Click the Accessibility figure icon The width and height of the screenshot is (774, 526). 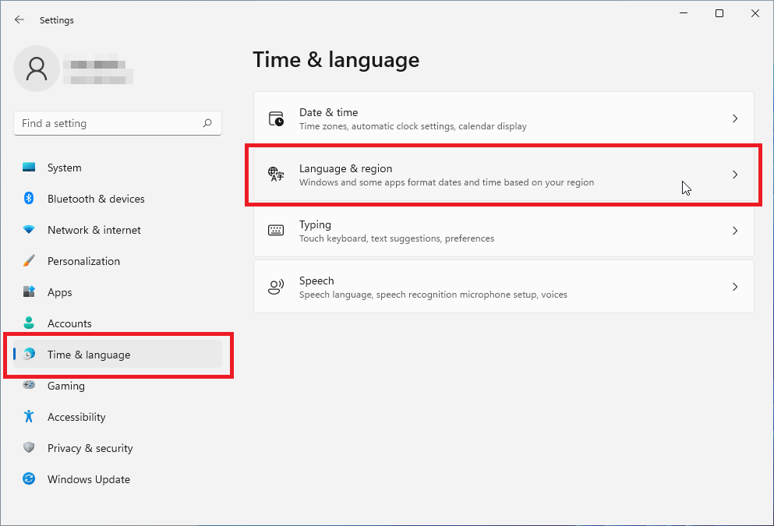[x=29, y=416]
